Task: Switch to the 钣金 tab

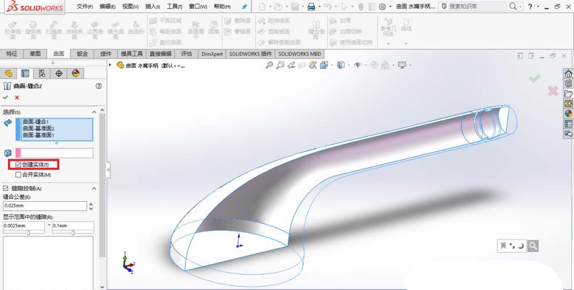Action: point(82,54)
